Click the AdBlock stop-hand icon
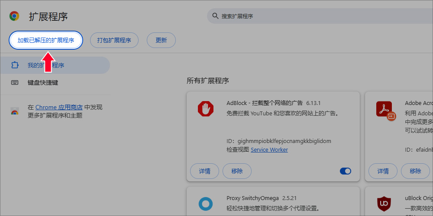This screenshot has width=433, height=216. coord(206,109)
